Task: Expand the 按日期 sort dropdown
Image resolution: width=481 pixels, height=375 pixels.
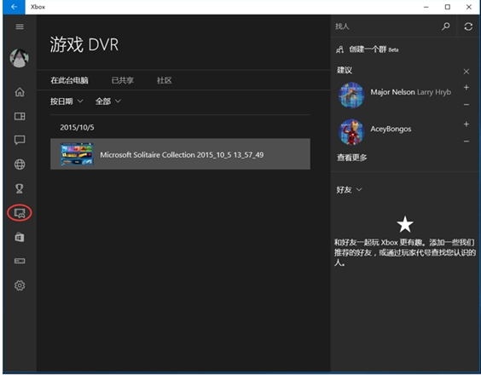Action: [67, 101]
